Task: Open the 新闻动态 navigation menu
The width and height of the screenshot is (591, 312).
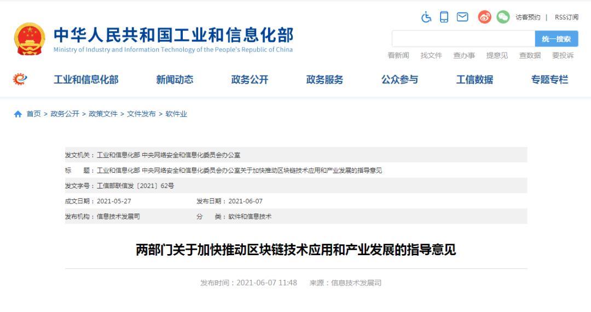Action: pyautogui.click(x=175, y=80)
